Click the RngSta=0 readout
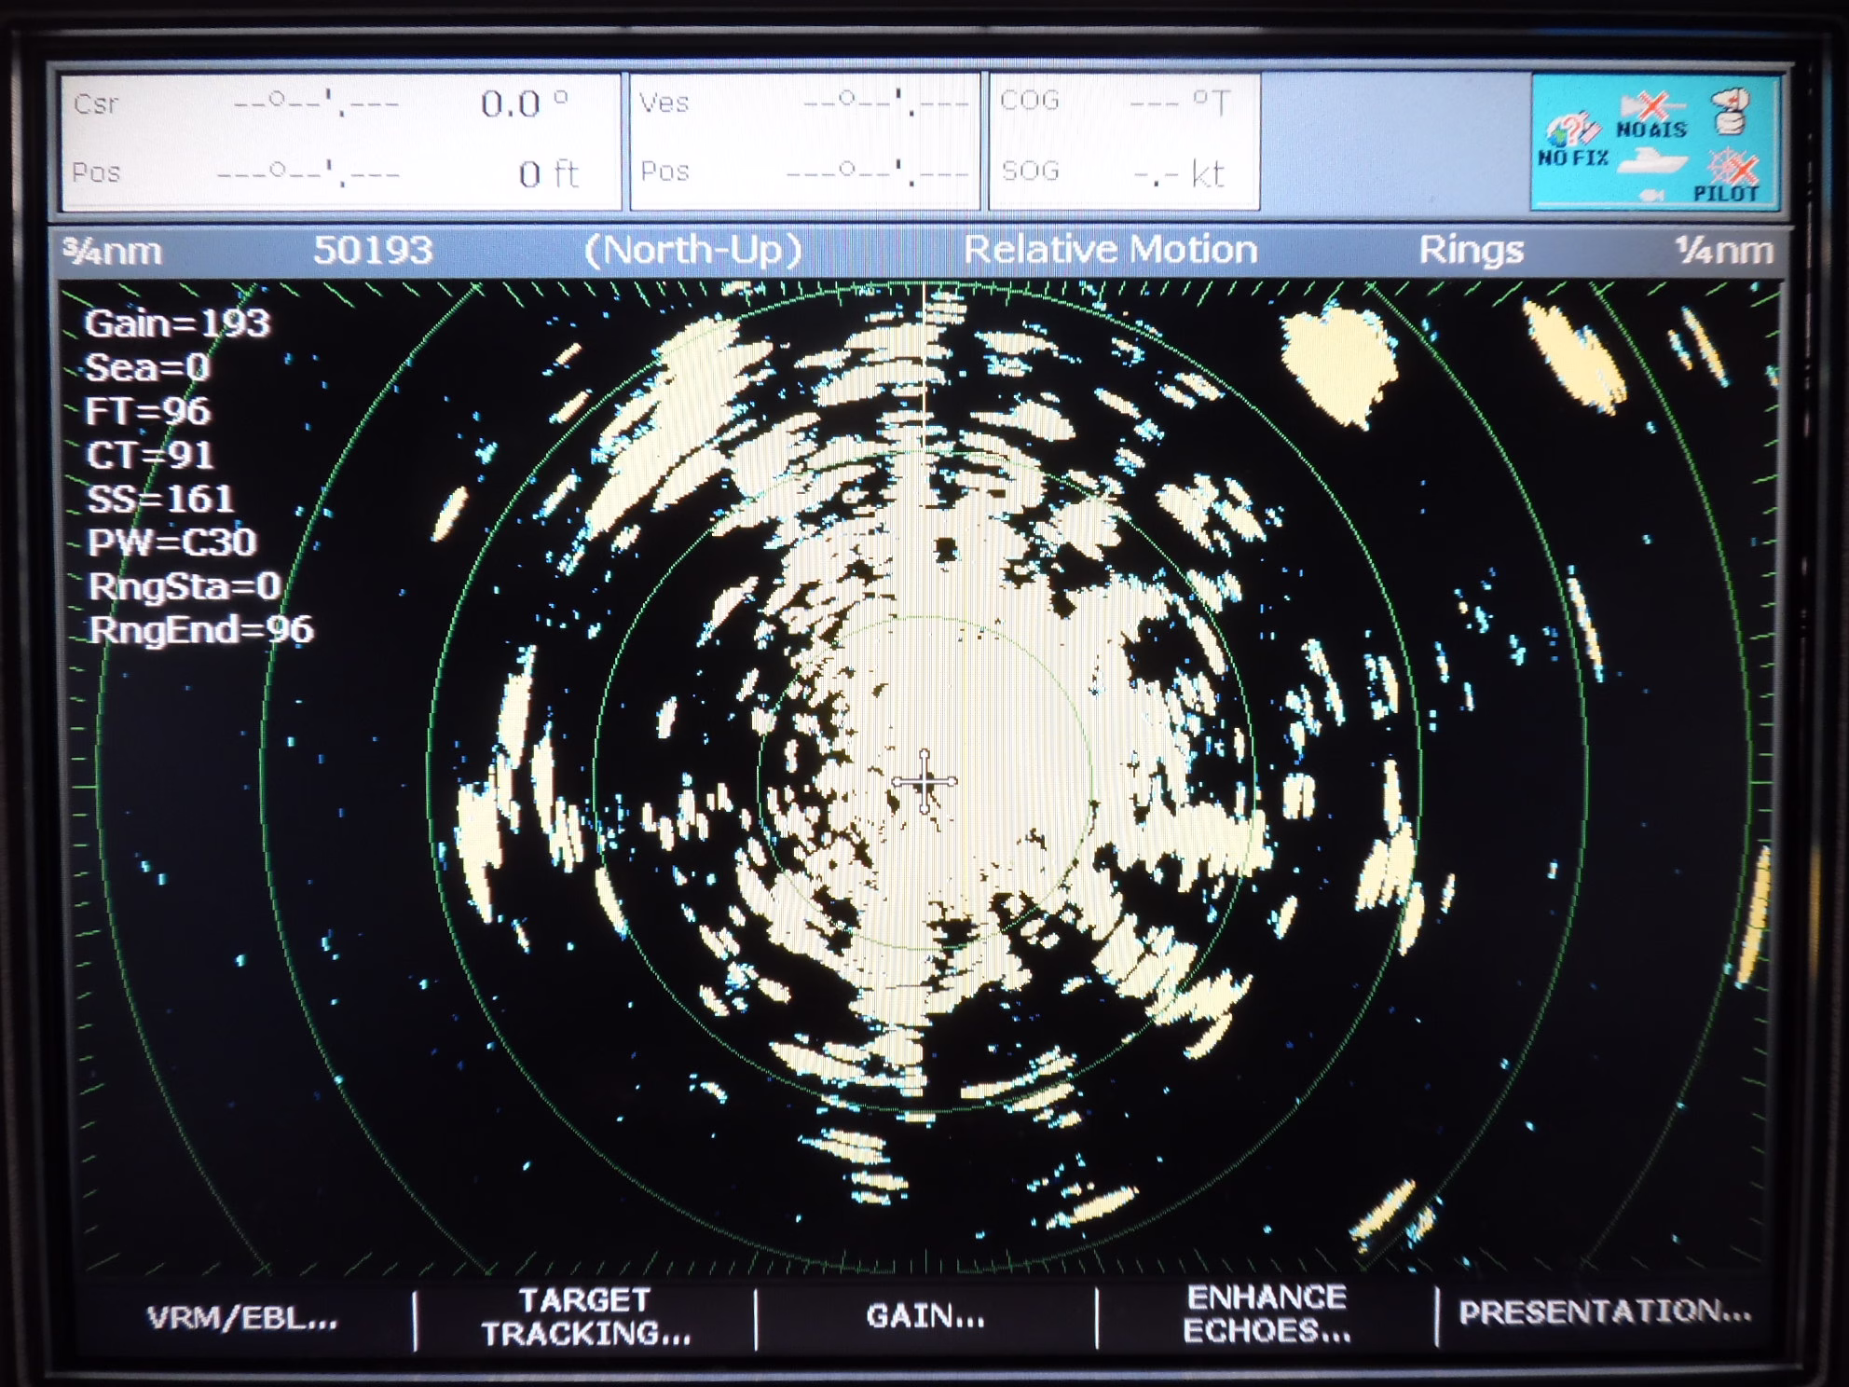Image resolution: width=1849 pixels, height=1387 pixels. [x=184, y=586]
